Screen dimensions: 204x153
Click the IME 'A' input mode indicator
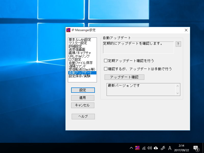(x=169, y=148)
